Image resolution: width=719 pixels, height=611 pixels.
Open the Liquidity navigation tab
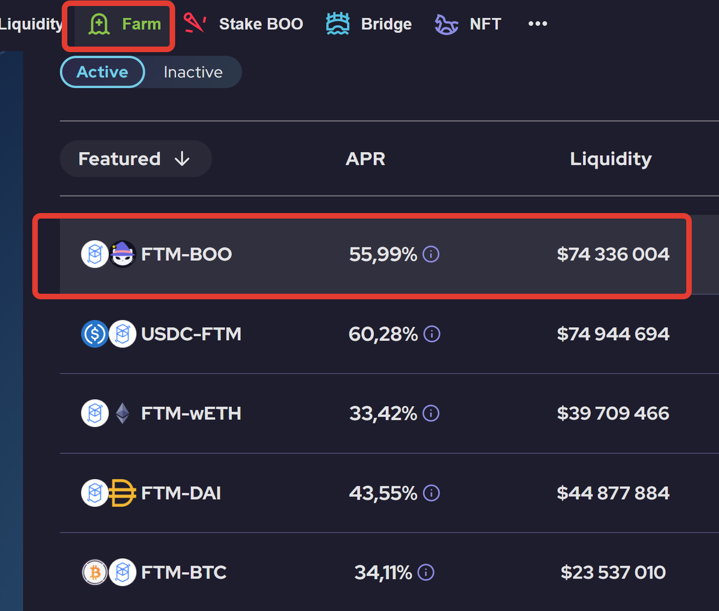[x=31, y=24]
